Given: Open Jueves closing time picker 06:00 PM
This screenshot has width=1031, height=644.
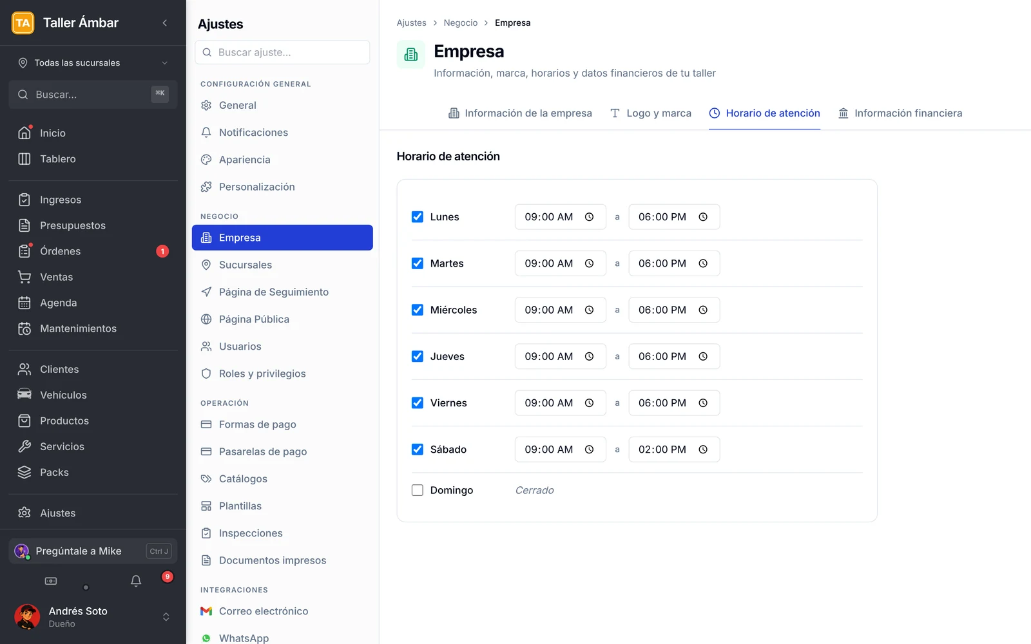Looking at the screenshot, I should click(x=674, y=356).
